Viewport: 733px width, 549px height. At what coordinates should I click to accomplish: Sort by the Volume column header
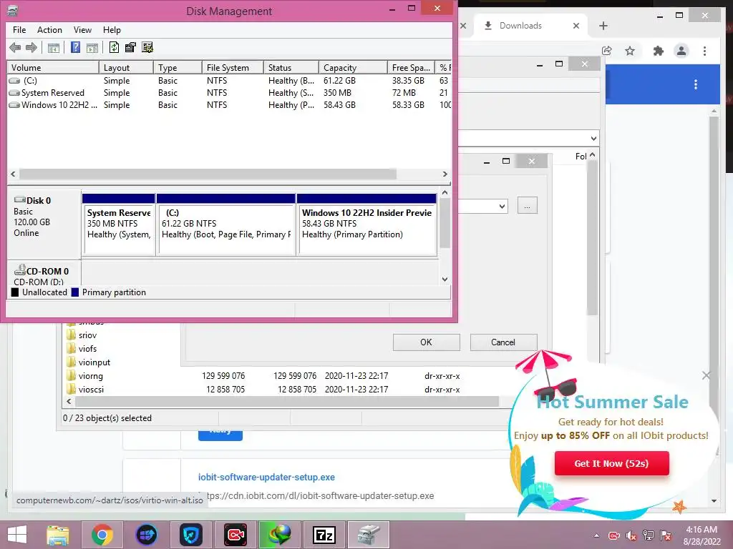53,68
